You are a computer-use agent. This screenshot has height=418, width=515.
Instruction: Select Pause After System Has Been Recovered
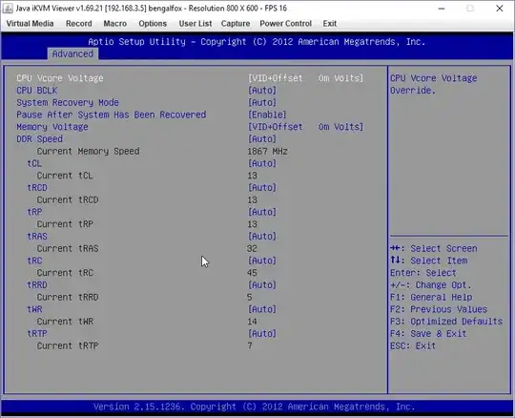point(112,115)
